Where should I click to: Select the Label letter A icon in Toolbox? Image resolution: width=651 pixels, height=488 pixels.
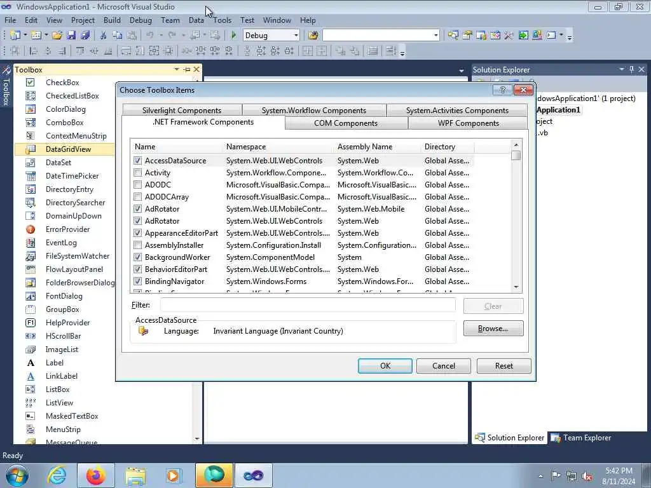31,363
